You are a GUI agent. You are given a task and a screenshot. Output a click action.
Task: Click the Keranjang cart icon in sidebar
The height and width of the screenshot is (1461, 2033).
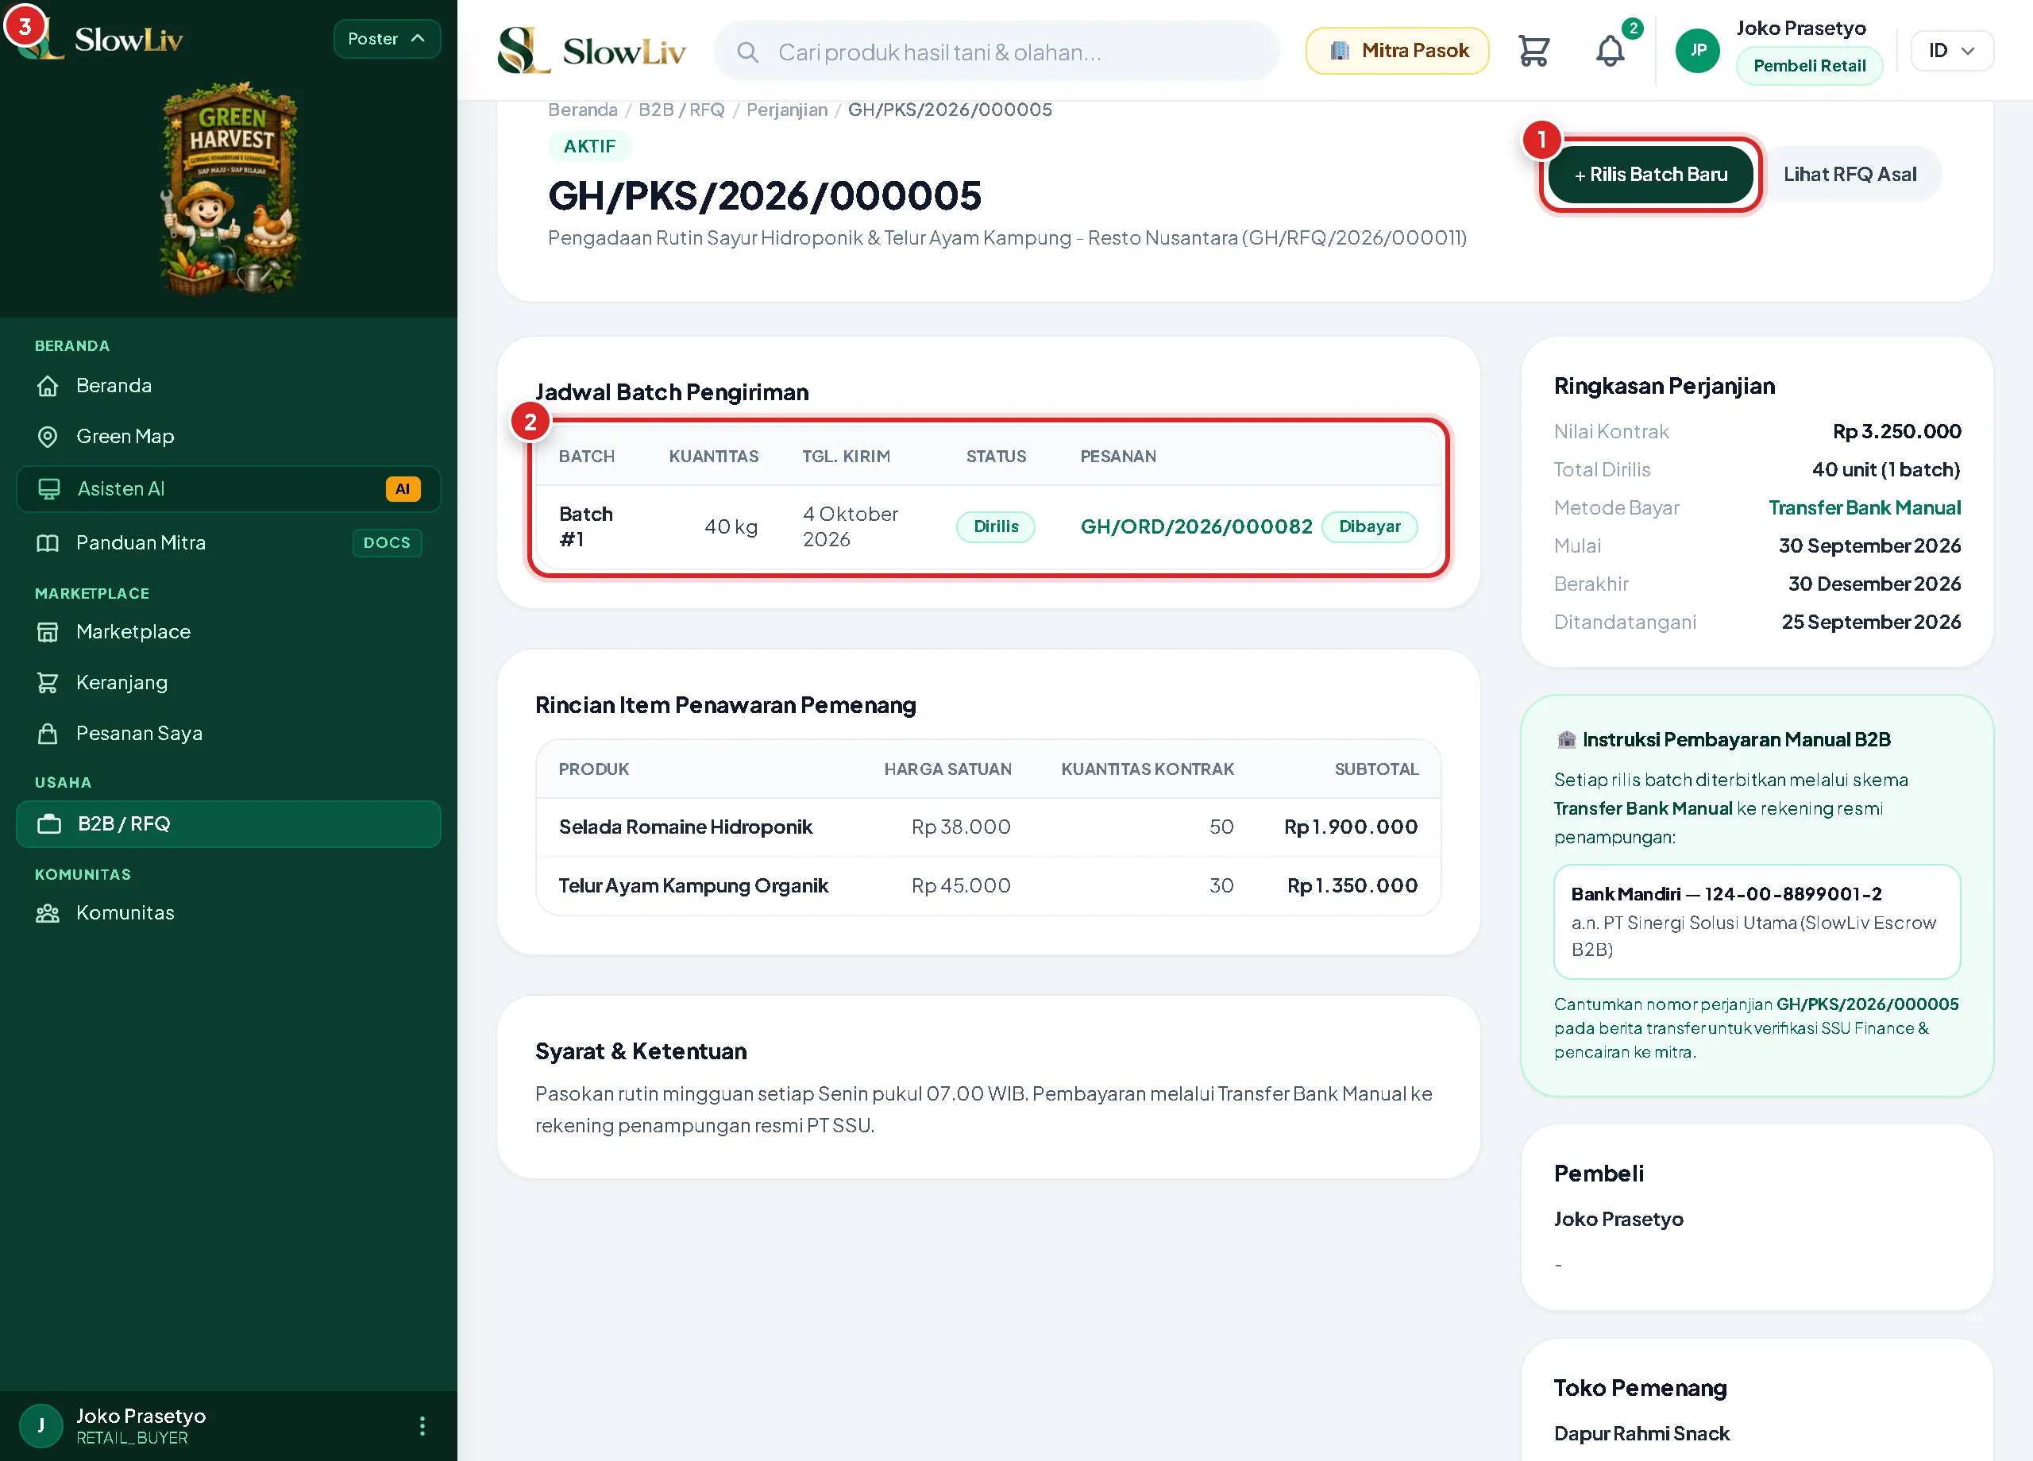(48, 682)
